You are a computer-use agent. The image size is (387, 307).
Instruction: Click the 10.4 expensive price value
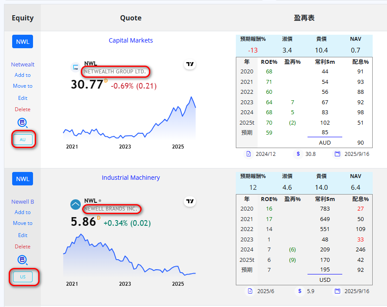point(321,50)
